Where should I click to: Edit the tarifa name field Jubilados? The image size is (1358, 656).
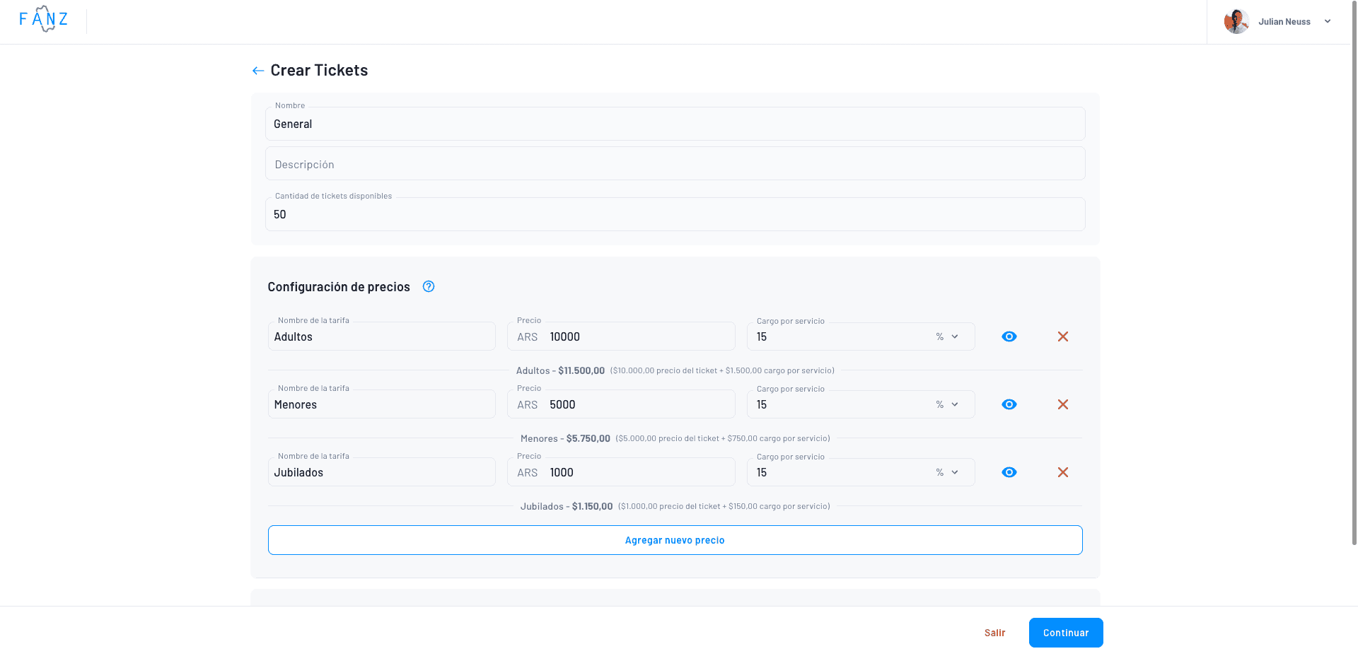coord(381,472)
